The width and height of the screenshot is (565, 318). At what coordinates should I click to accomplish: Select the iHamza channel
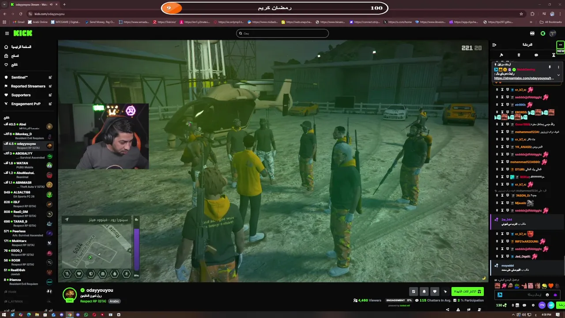tap(27, 282)
